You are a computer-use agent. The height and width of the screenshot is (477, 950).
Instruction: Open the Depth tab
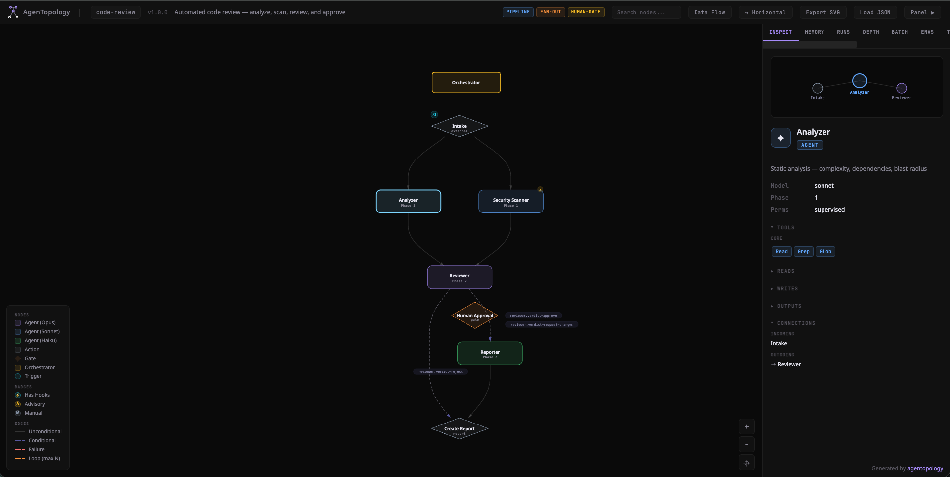pyautogui.click(x=871, y=32)
